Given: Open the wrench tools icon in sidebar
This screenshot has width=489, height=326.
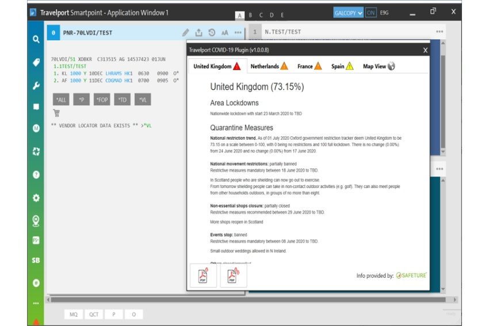Looking at the screenshot, I should [x=36, y=86].
